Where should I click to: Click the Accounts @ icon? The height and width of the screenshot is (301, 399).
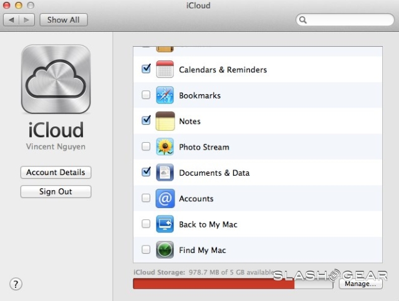(165, 199)
